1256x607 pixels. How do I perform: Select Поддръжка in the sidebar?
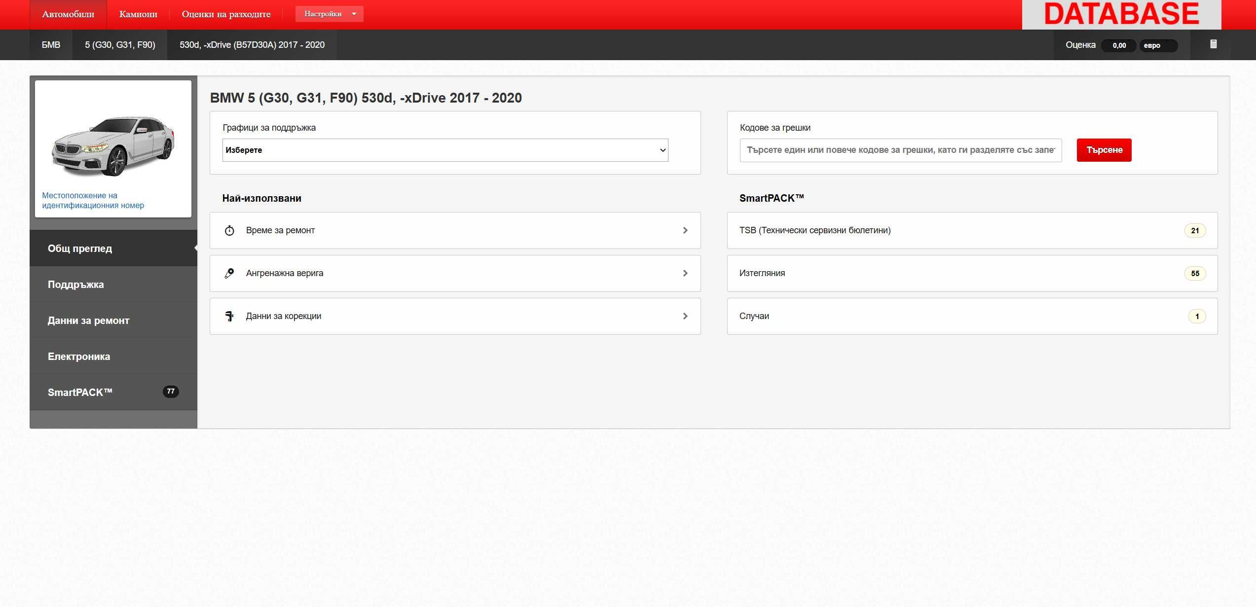[x=113, y=285]
